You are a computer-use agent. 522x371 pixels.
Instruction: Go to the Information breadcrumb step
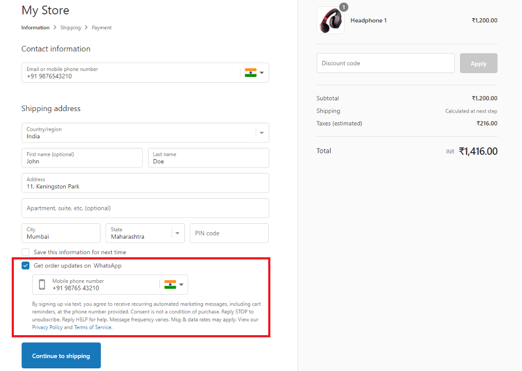[35, 28]
